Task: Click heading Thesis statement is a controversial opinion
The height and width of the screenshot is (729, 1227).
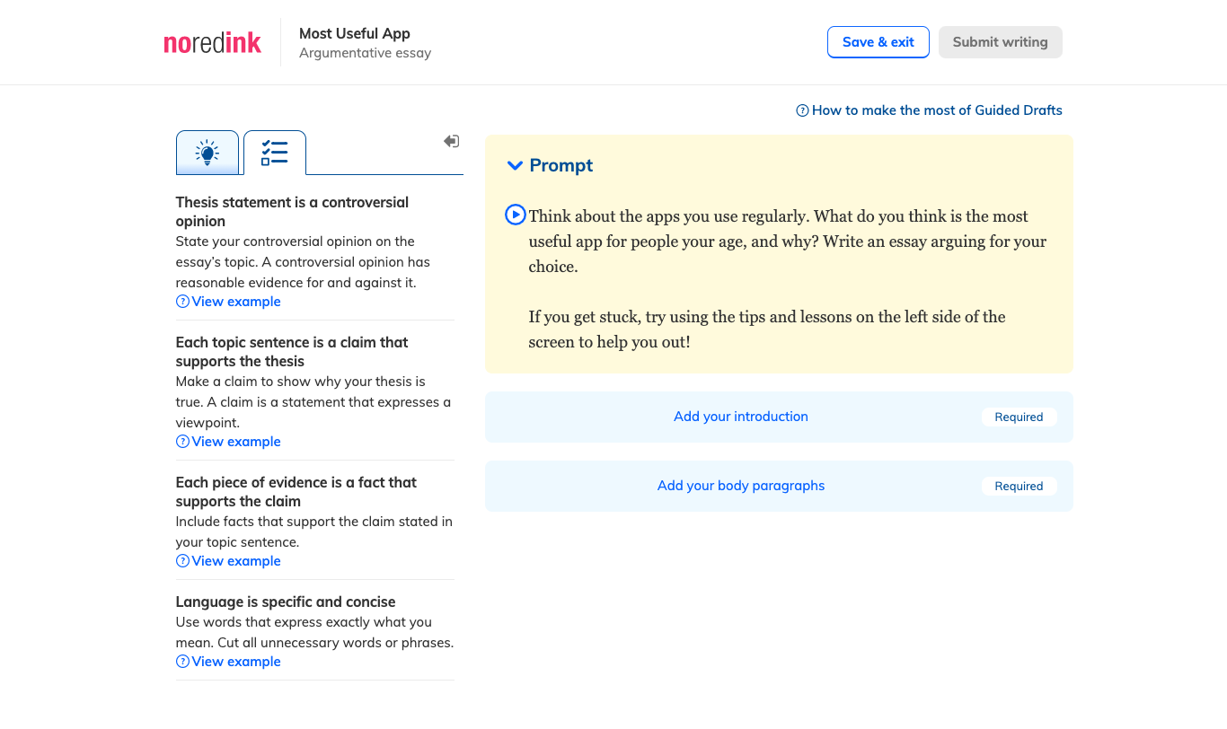Action: click(292, 212)
